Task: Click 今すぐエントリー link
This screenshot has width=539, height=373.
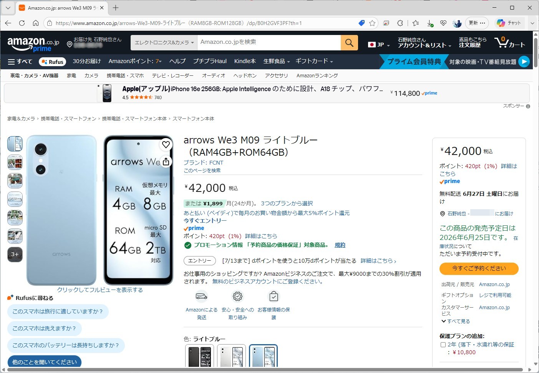Action: 205,221
